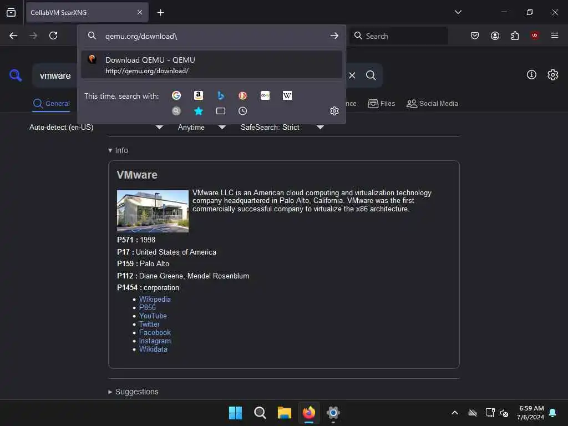Click the VMware infobox heading
Image resolution: width=568 pixels, height=426 pixels.
[x=137, y=175]
